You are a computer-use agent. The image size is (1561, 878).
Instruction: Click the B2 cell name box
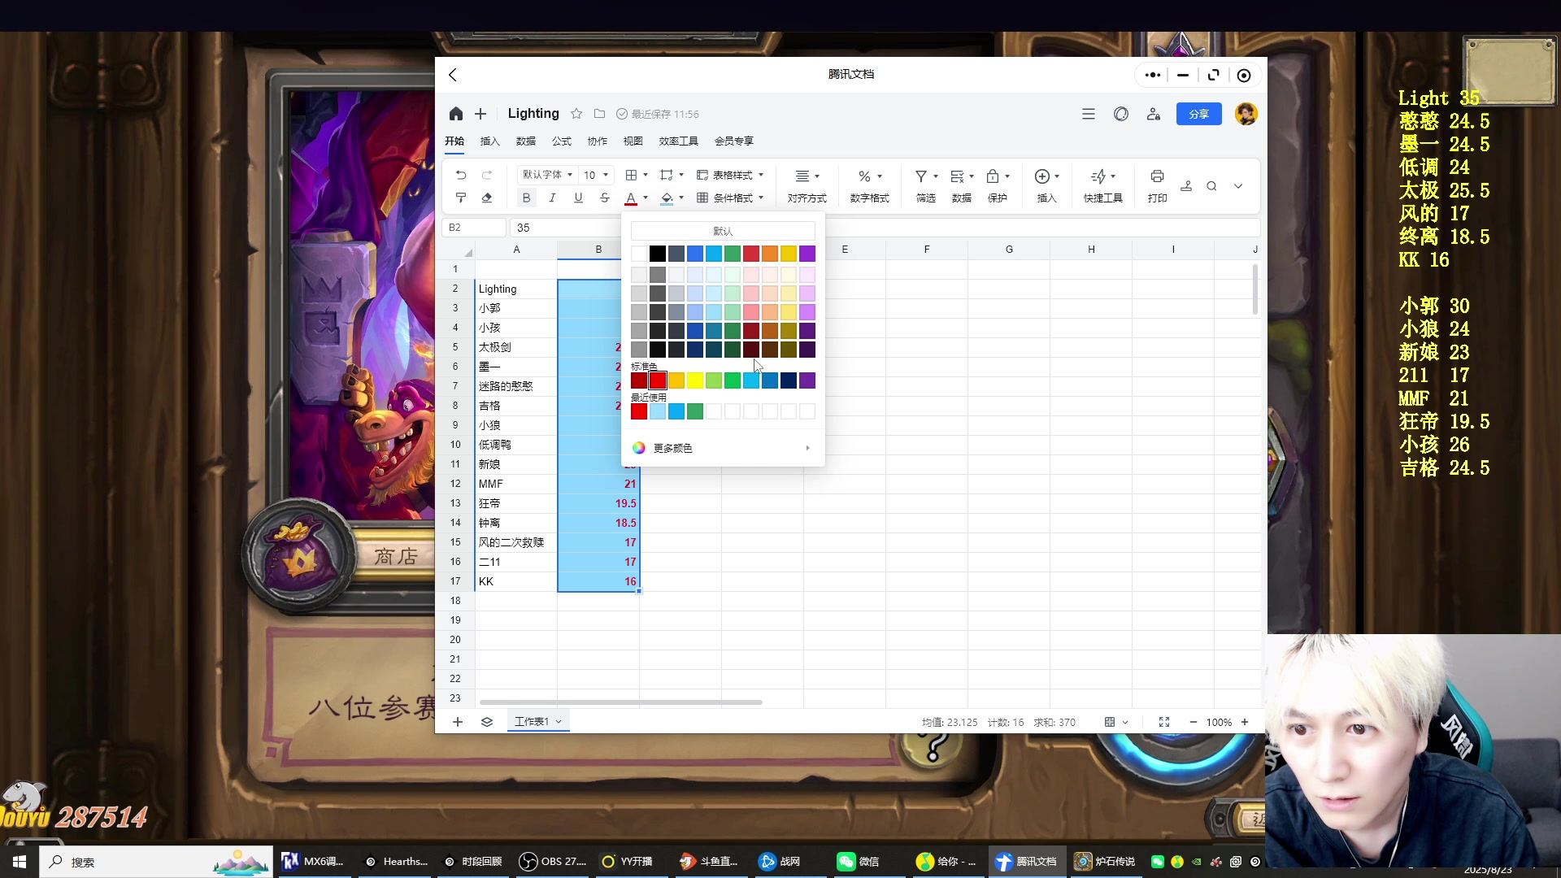pos(474,228)
